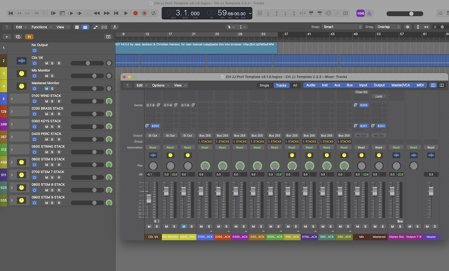This screenshot has height=271, width=449.
Task: Click the B250 send on Clix strip
Action: pos(155,126)
